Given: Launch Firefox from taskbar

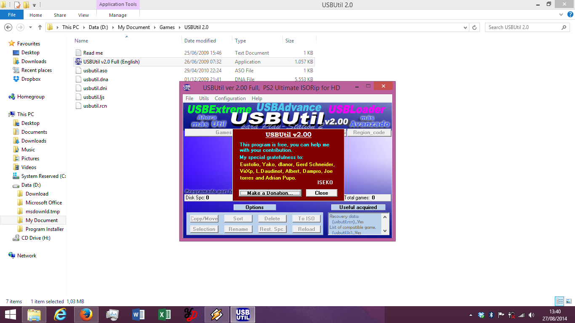Looking at the screenshot, I should click(x=86, y=315).
